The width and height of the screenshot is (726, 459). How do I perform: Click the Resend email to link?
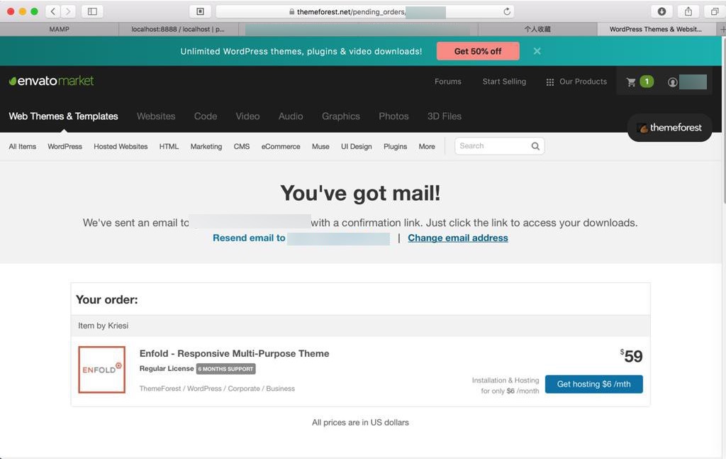(249, 238)
